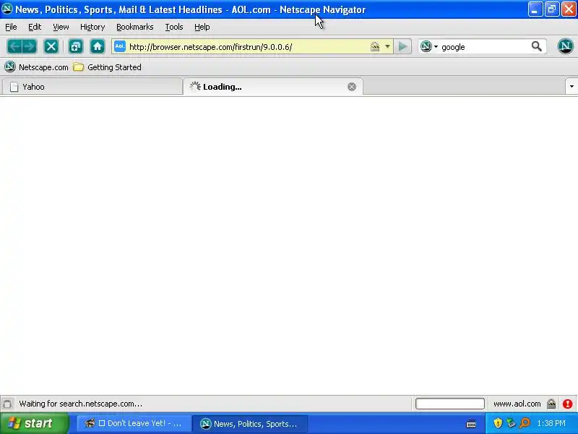The image size is (578, 434).
Task: Click the green Go arrow button
Action: [402, 47]
